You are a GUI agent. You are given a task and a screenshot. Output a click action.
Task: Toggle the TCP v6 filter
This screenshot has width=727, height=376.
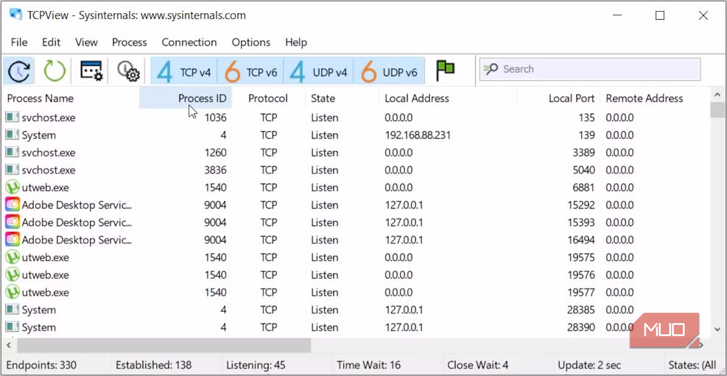click(250, 71)
